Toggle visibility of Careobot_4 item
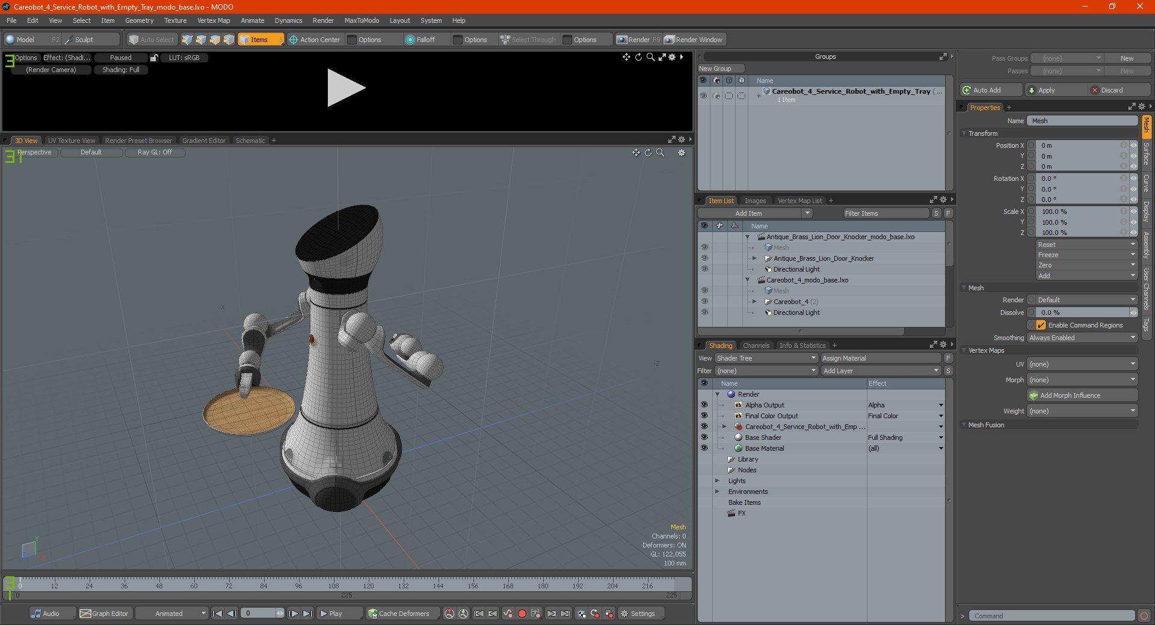1155x625 pixels. [704, 302]
